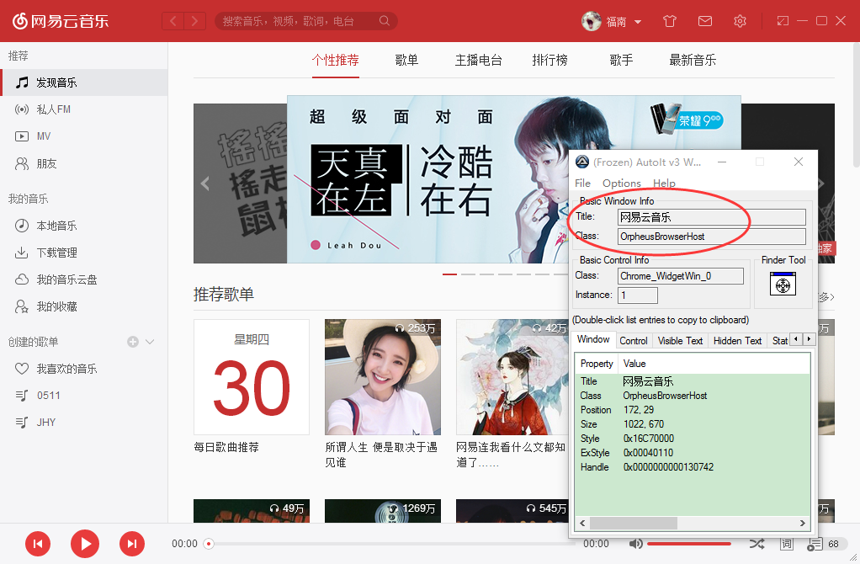This screenshot has height=564, width=860.
Task: Open the JHY playlist
Action: (x=84, y=422)
